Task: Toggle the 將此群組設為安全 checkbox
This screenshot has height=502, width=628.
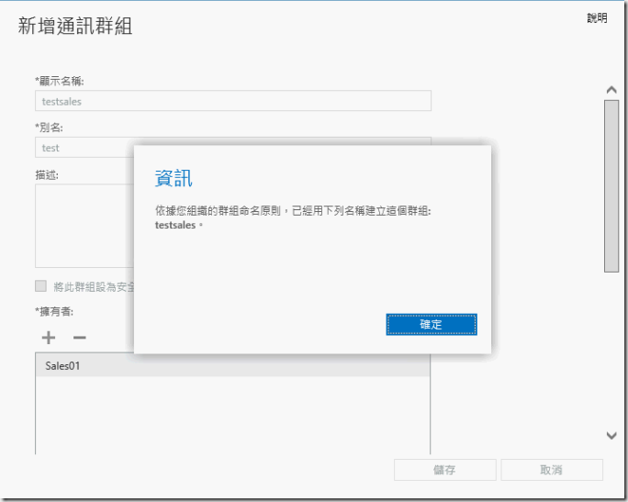Action: [40, 286]
